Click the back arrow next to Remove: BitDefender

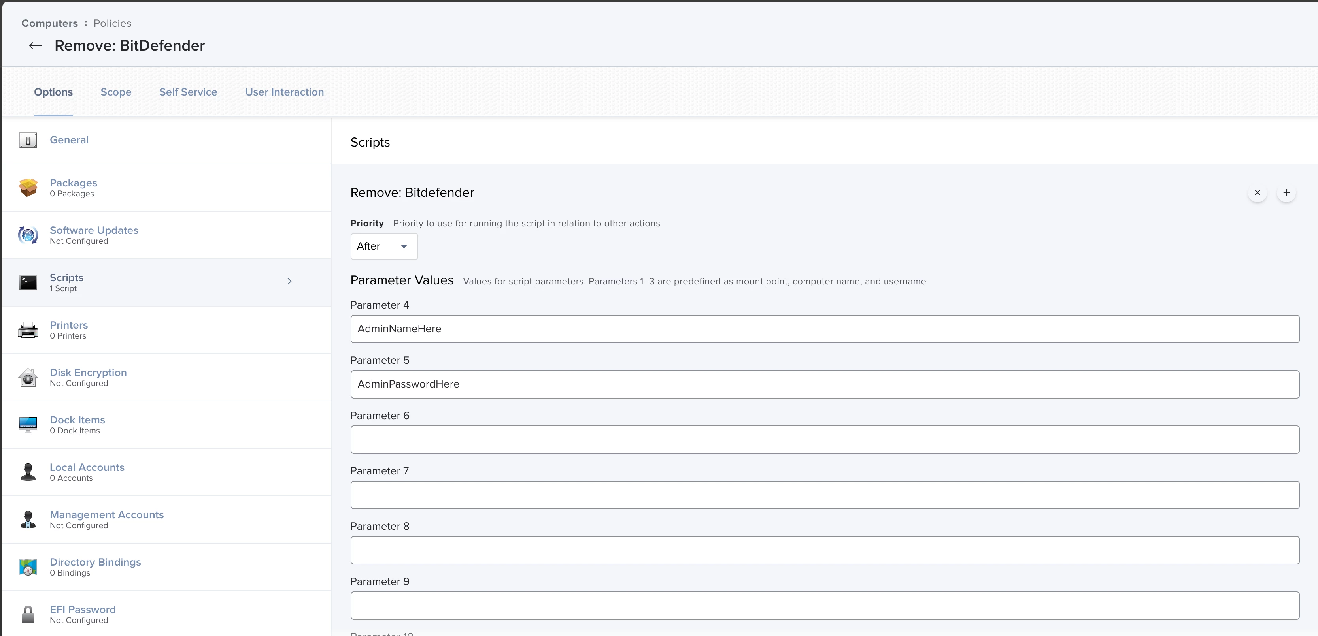pos(35,46)
